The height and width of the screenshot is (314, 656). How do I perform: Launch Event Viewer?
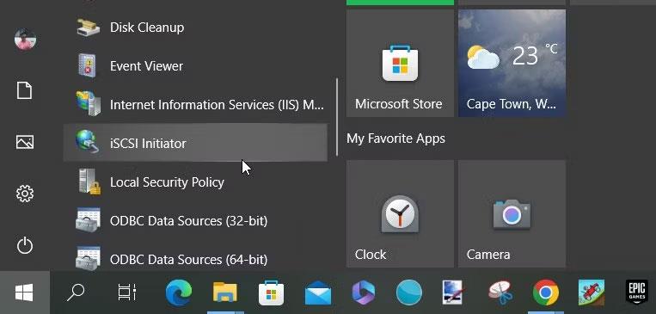tap(195, 66)
